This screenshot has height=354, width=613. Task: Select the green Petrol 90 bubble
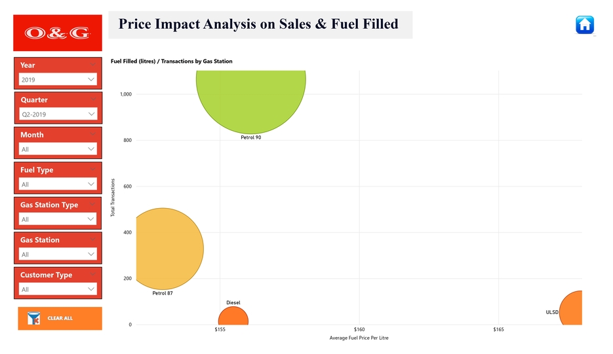251,98
